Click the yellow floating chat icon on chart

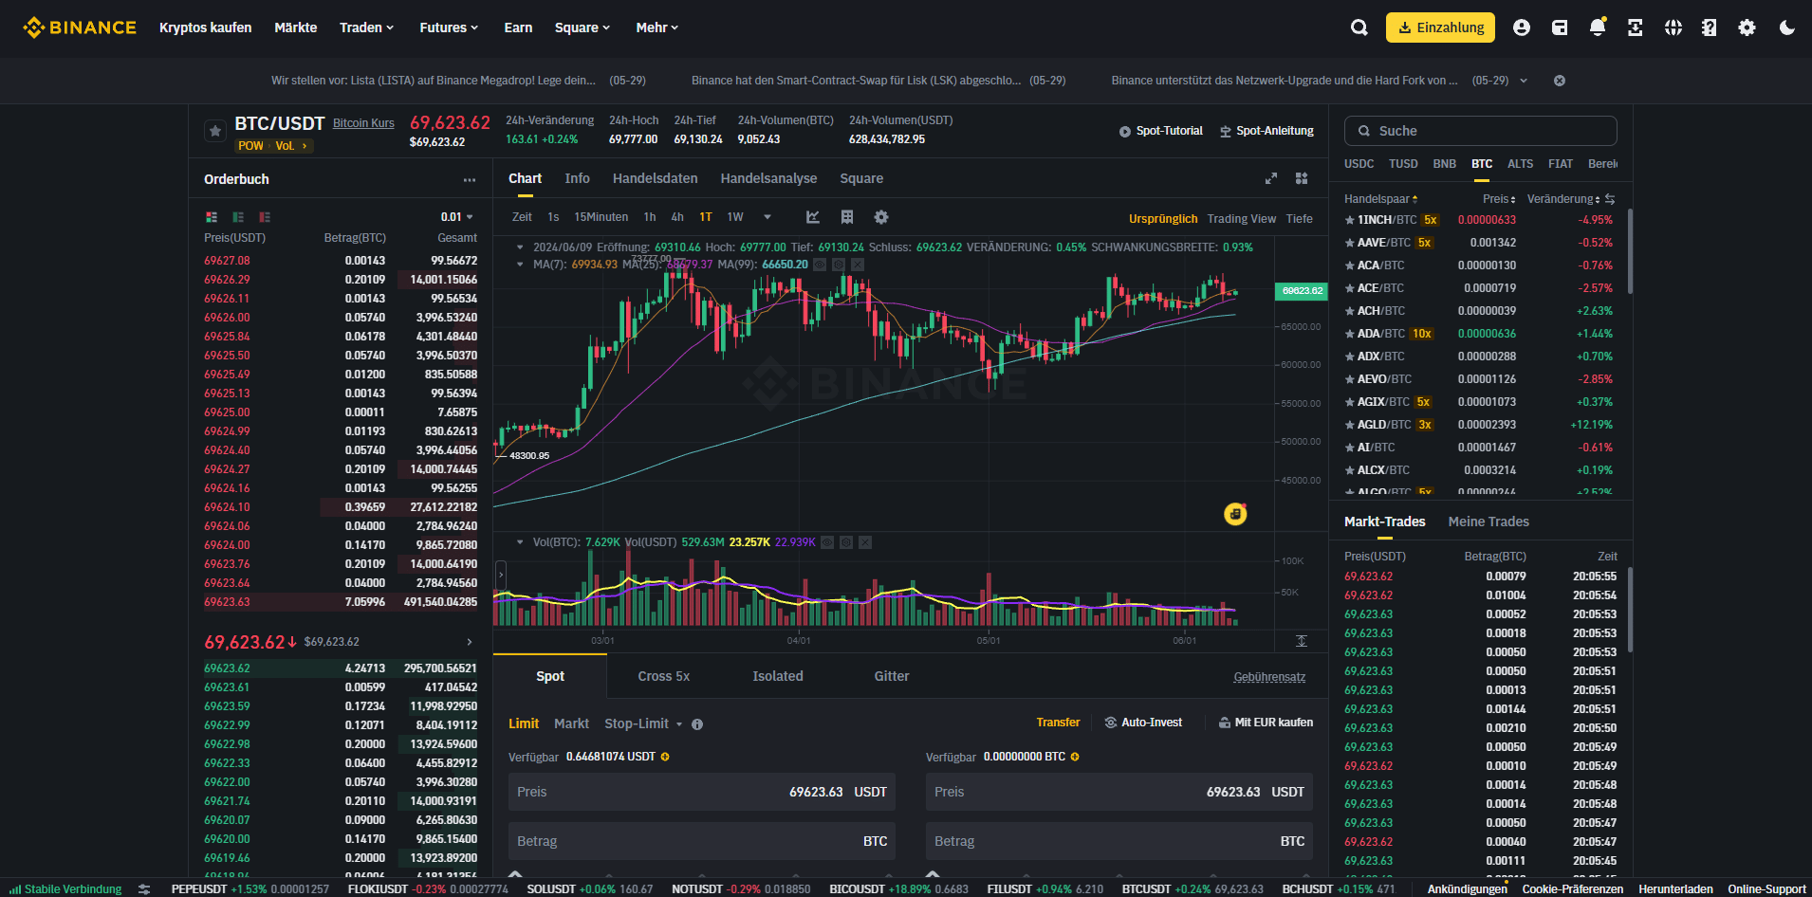(x=1235, y=514)
